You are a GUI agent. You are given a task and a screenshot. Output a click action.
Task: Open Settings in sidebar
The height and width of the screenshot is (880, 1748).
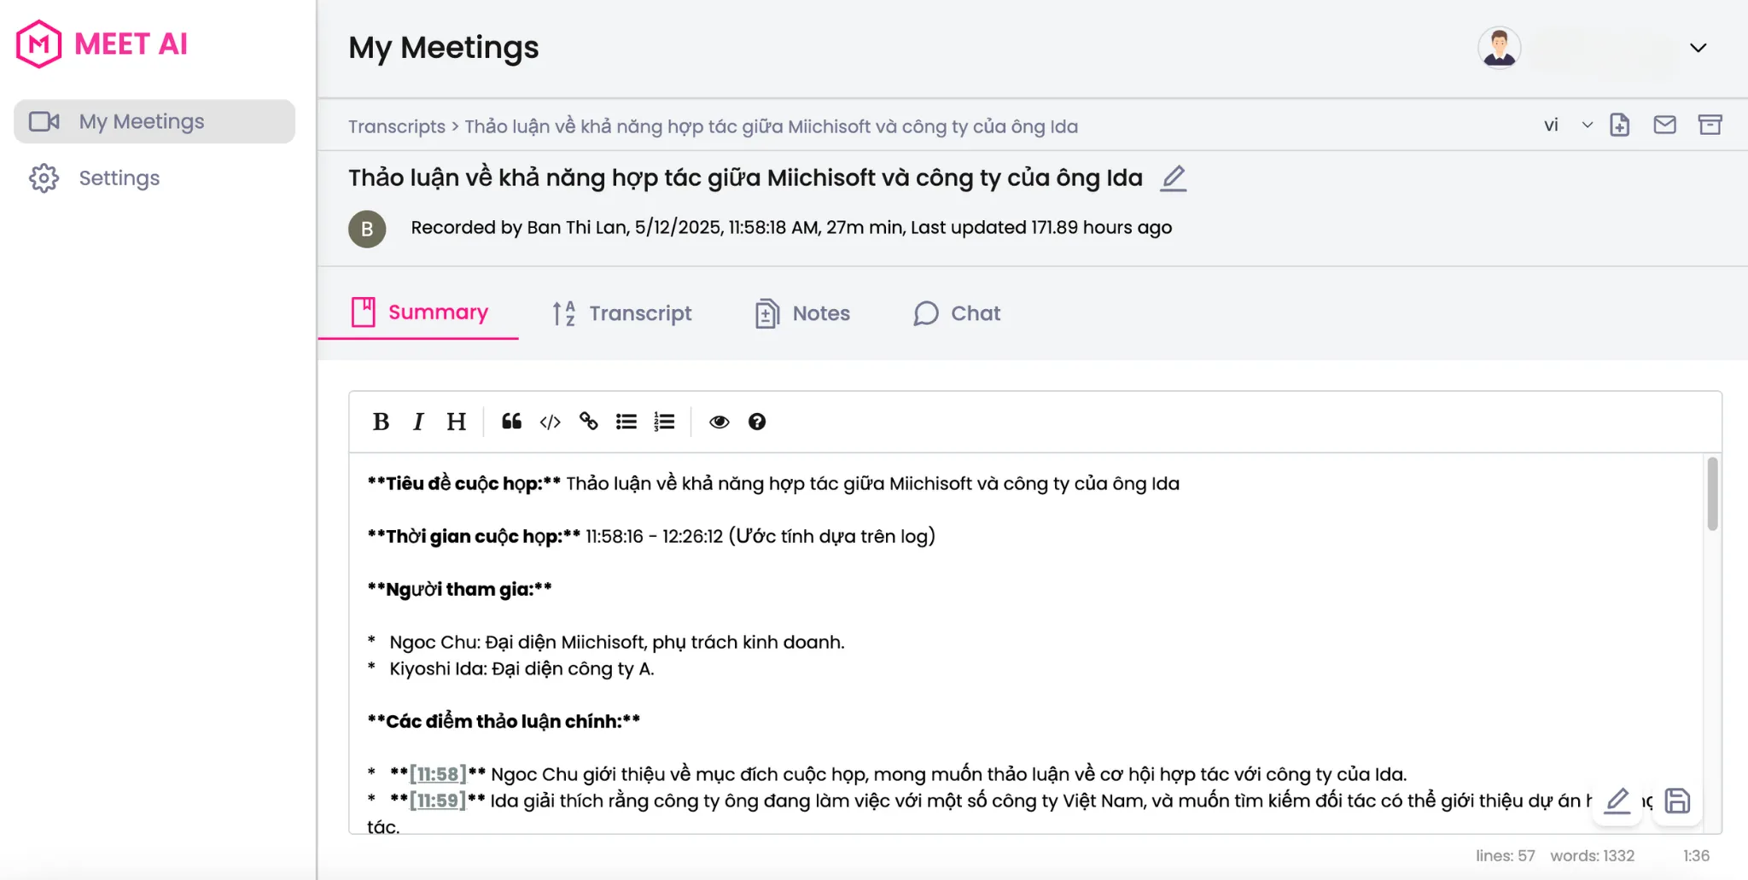154,178
